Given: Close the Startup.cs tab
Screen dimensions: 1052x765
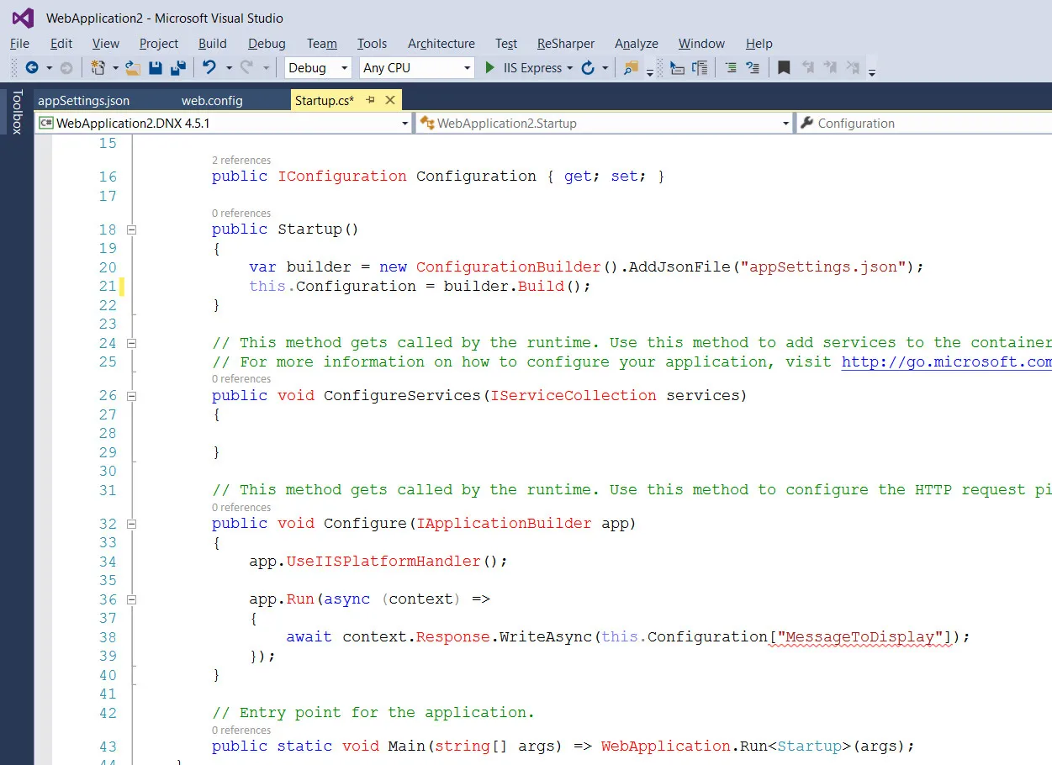Looking at the screenshot, I should tap(390, 100).
